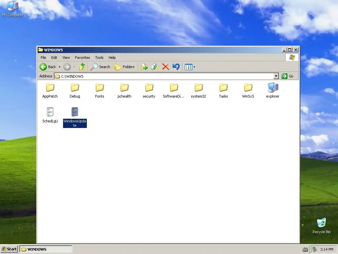Click the WindowsUpdate log file
The image size is (338, 254).
pyautogui.click(x=75, y=117)
